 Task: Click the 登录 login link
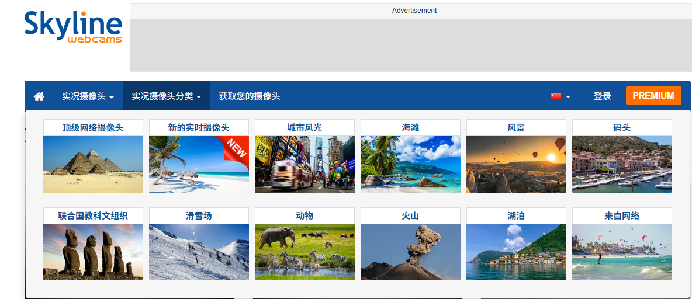coord(602,96)
